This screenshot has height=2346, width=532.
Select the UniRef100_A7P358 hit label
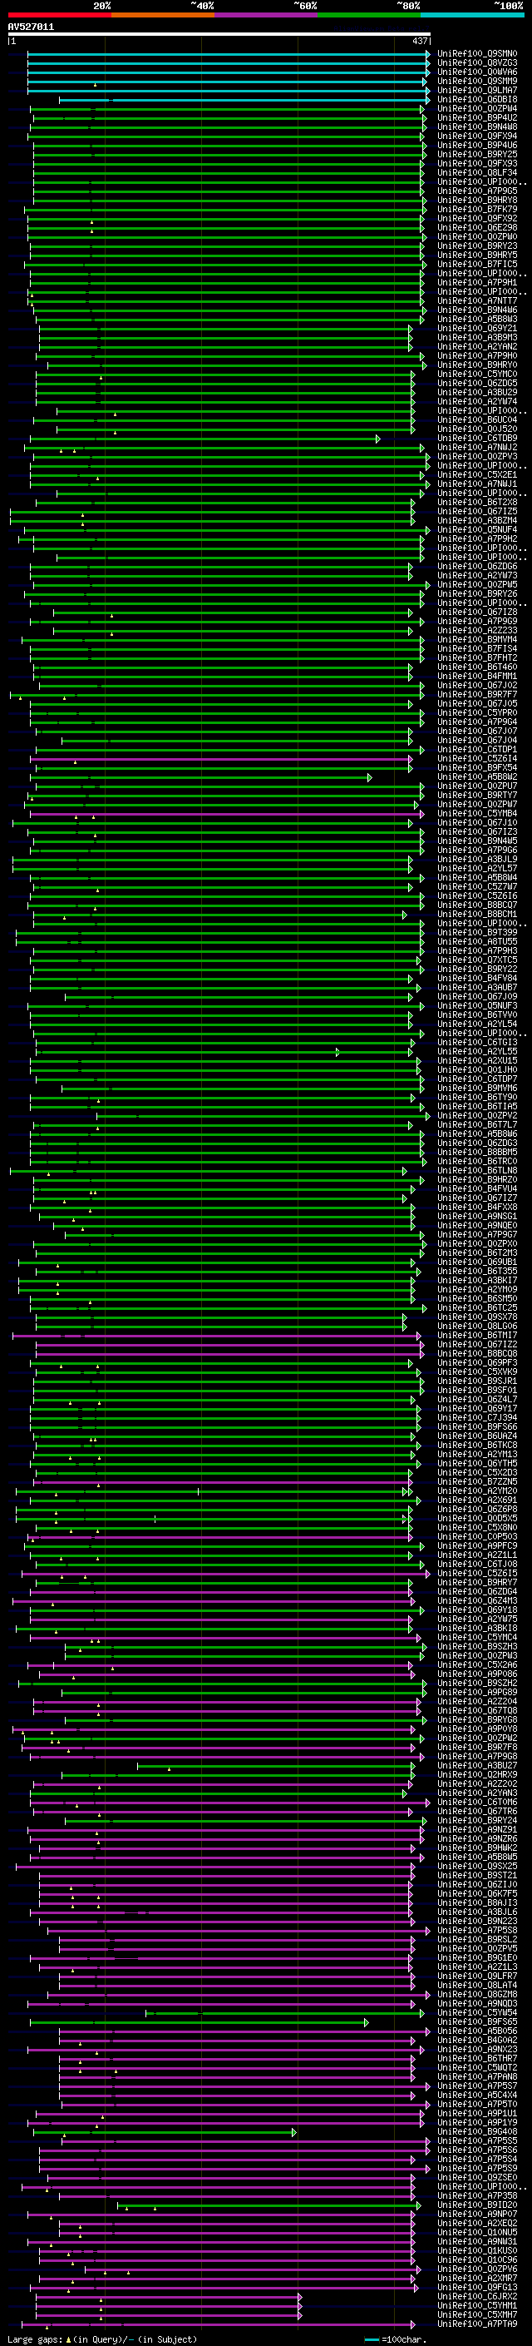click(x=477, y=2195)
